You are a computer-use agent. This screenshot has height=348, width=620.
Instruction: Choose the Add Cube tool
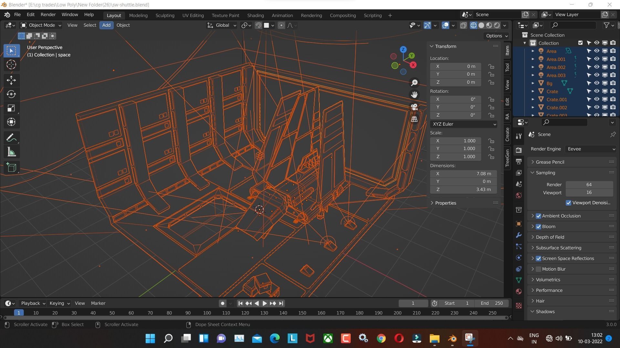click(11, 167)
